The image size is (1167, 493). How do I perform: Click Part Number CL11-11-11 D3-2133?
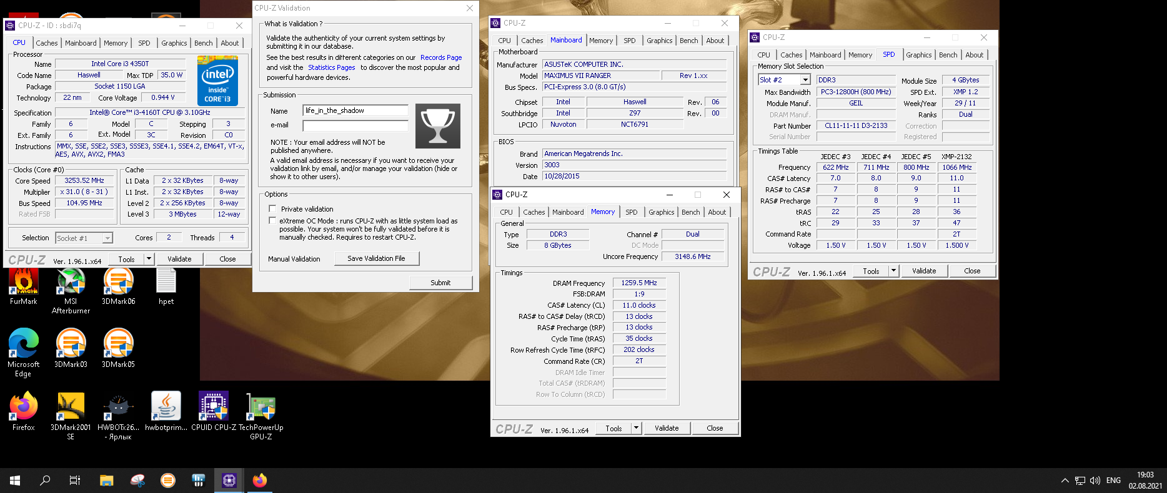[856, 125]
